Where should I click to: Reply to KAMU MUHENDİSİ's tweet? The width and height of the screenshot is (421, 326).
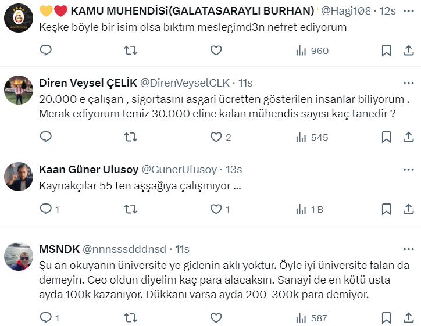pos(46,51)
